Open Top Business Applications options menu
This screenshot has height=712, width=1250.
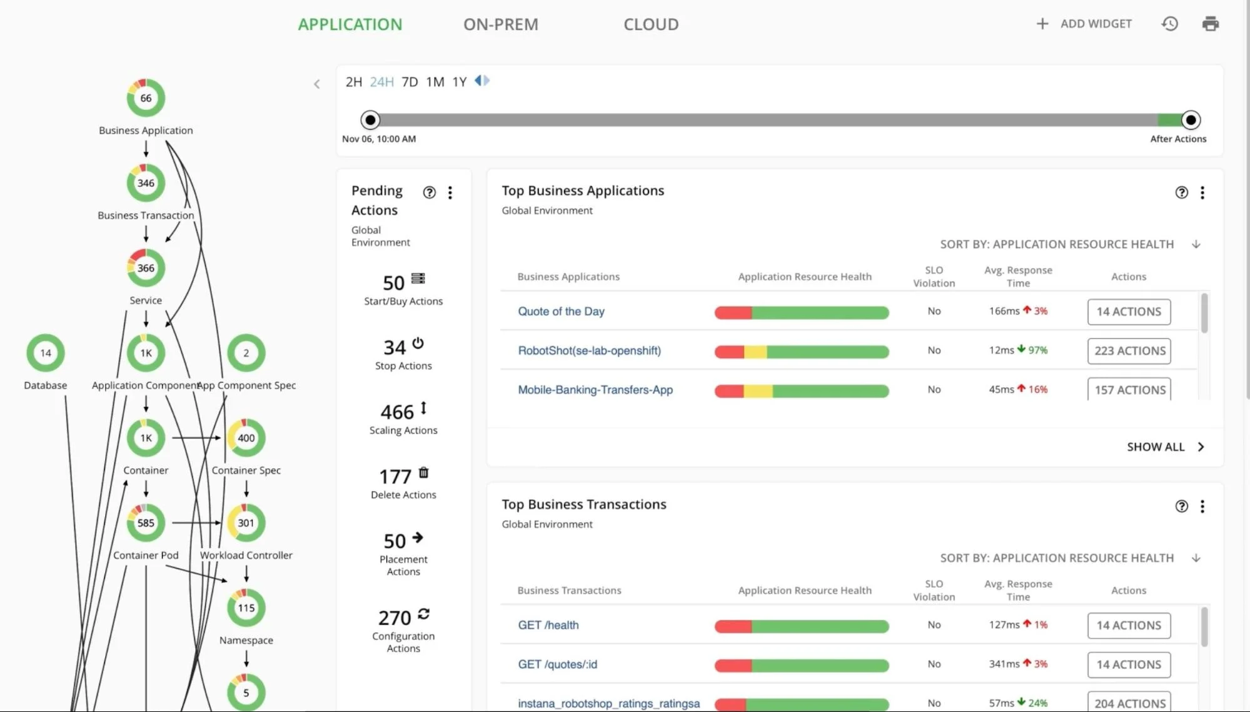coord(1202,192)
